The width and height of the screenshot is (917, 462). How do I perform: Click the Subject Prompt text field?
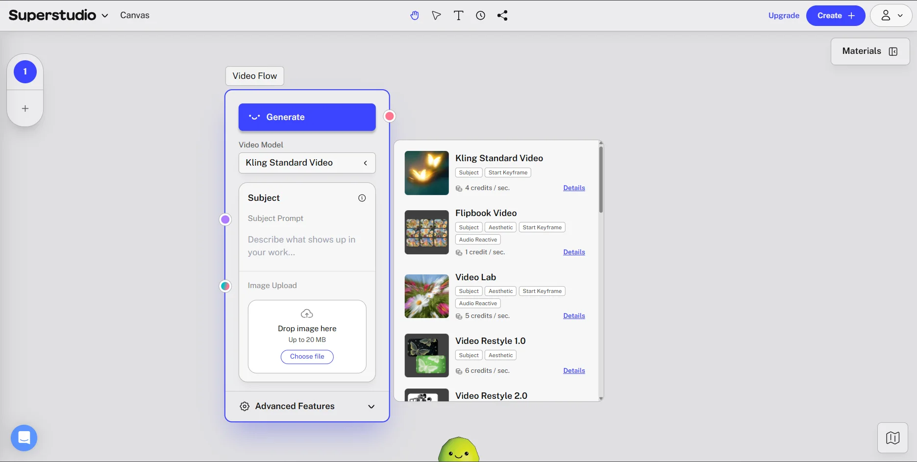pos(307,246)
